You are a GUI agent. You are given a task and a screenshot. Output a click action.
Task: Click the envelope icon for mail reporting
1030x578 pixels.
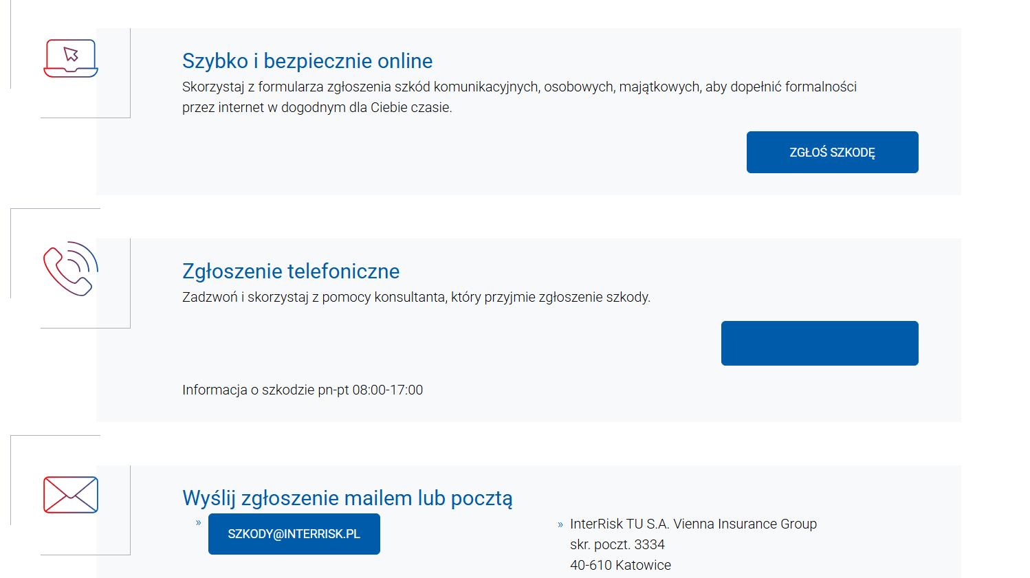(70, 494)
